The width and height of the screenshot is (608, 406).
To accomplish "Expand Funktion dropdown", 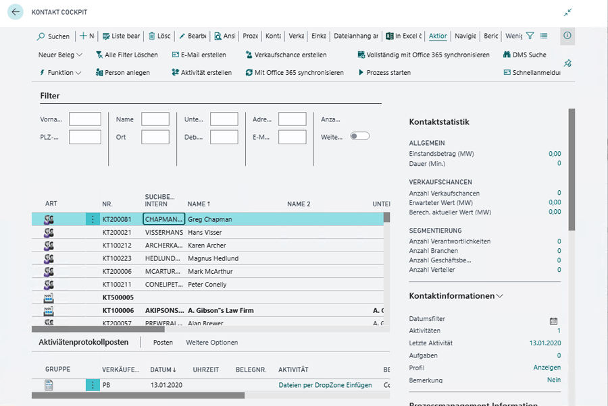I will 60,73.
